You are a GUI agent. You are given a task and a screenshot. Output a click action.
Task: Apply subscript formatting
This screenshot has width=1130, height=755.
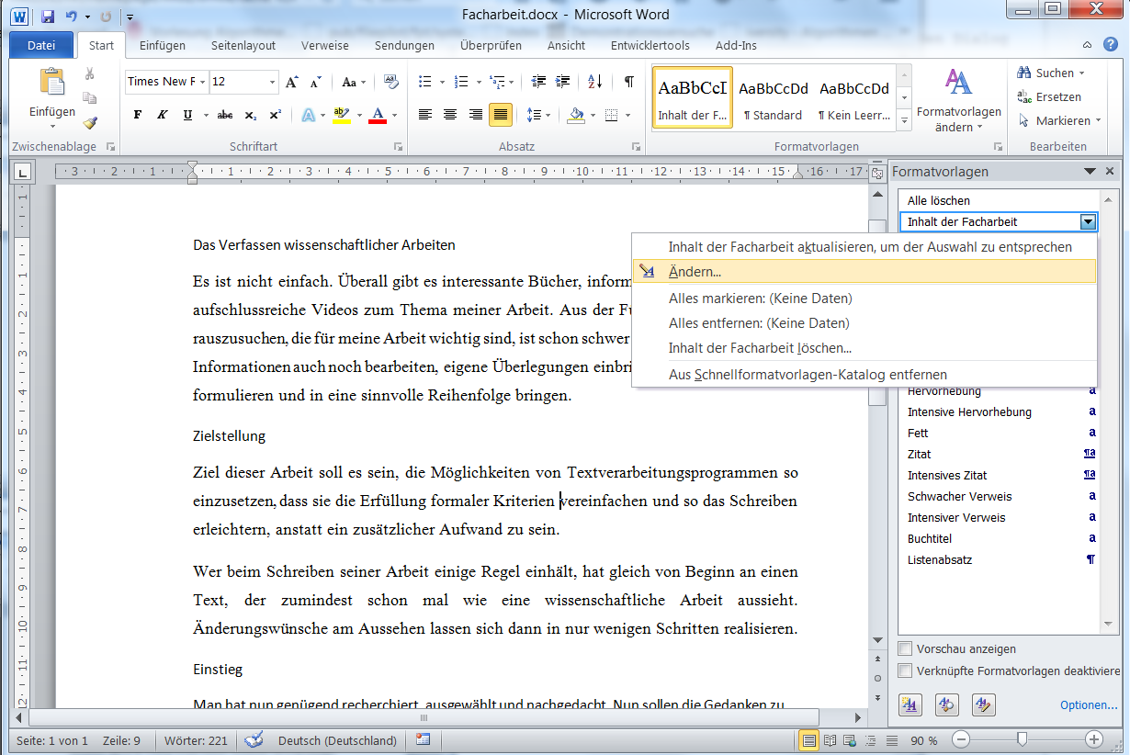click(x=251, y=115)
